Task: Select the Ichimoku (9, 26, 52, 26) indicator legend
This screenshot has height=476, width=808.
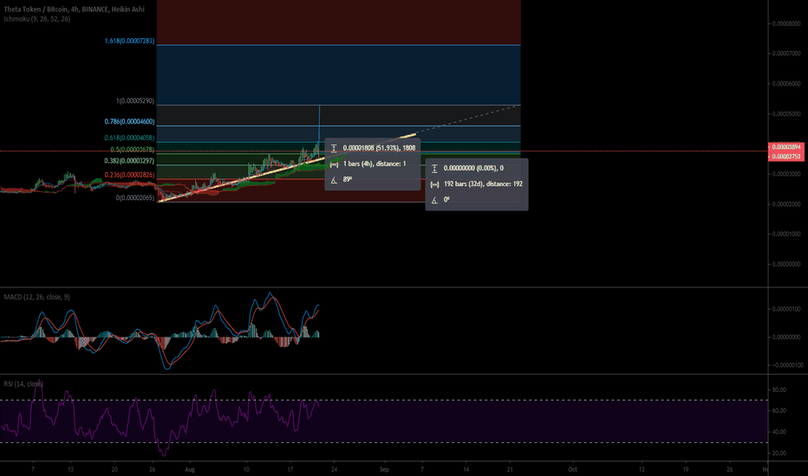Action: click(37, 19)
